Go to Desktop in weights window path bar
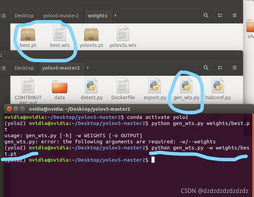The width and height of the screenshot is (254, 197). tap(24, 16)
